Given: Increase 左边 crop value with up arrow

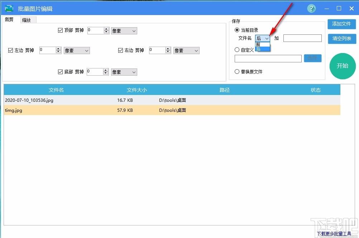Looking at the screenshot, I should tap(58, 48).
